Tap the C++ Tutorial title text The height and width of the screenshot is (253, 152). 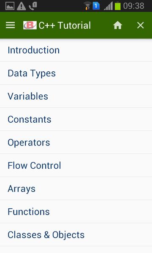65,25
